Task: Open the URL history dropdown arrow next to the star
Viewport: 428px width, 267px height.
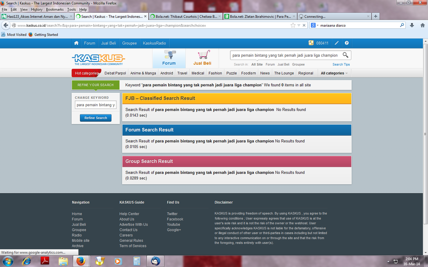Action: [x=299, y=25]
